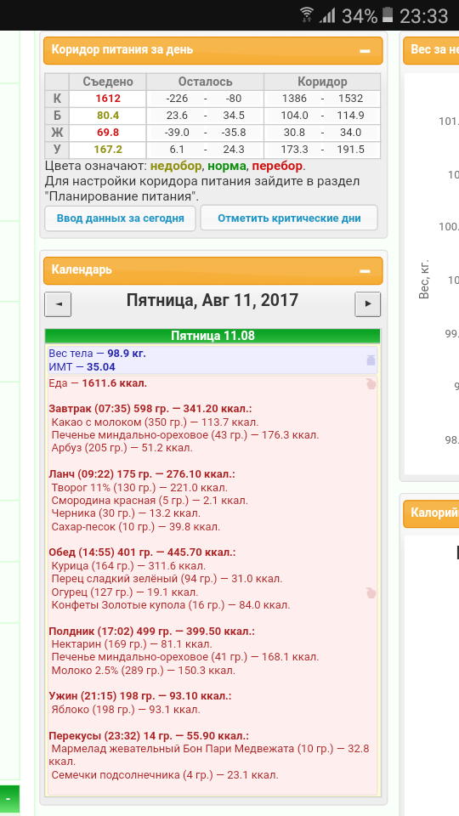Click the Конфеты Золотые купола entry

coord(171,605)
